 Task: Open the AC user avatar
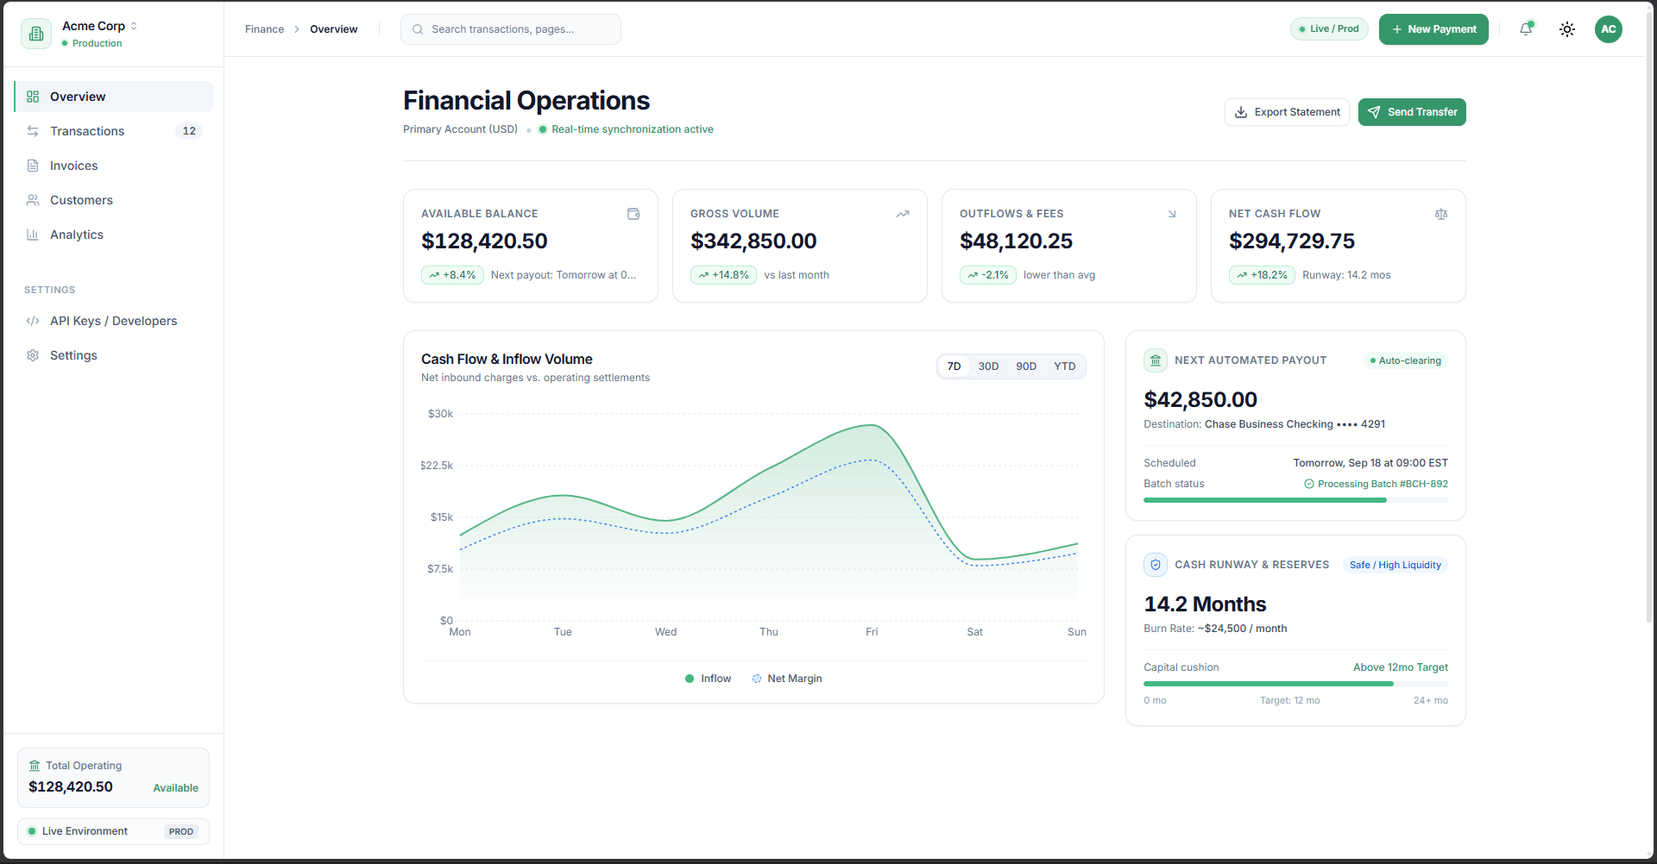(x=1609, y=29)
